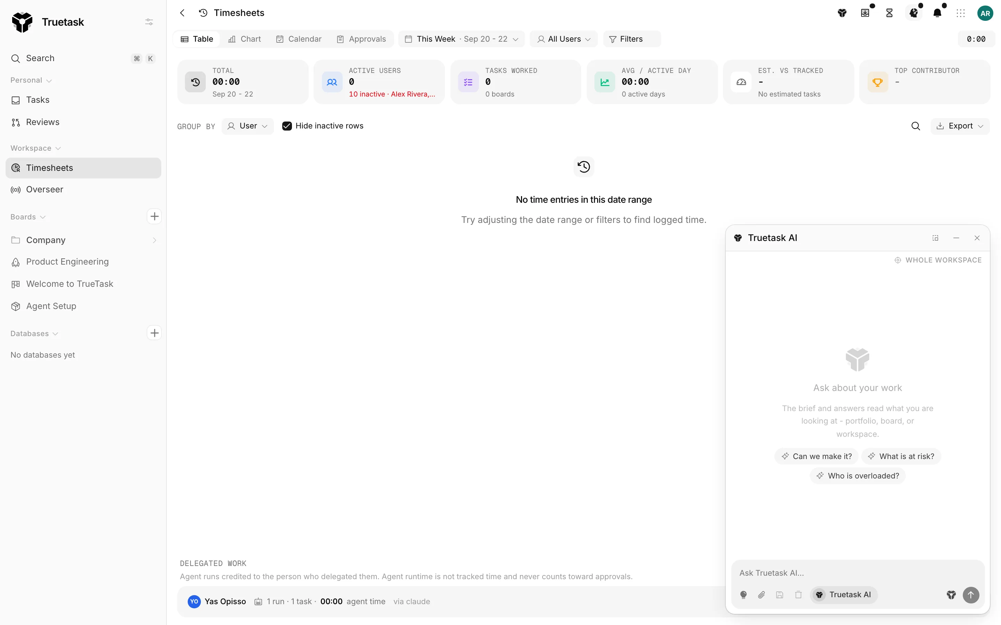Click Whole Workspace scope label
Image resolution: width=1001 pixels, height=625 pixels.
point(938,260)
